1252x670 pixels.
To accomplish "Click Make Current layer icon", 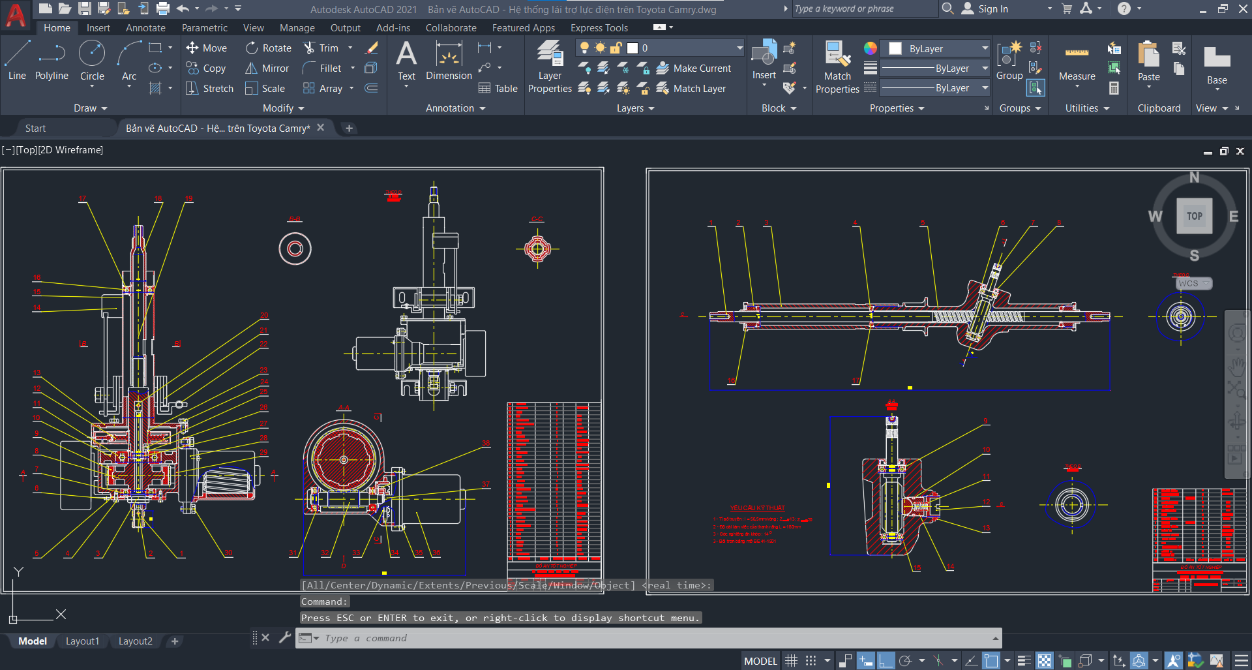I will click(694, 68).
